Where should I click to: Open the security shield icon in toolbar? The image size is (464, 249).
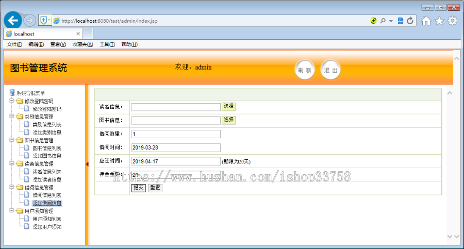[43, 20]
